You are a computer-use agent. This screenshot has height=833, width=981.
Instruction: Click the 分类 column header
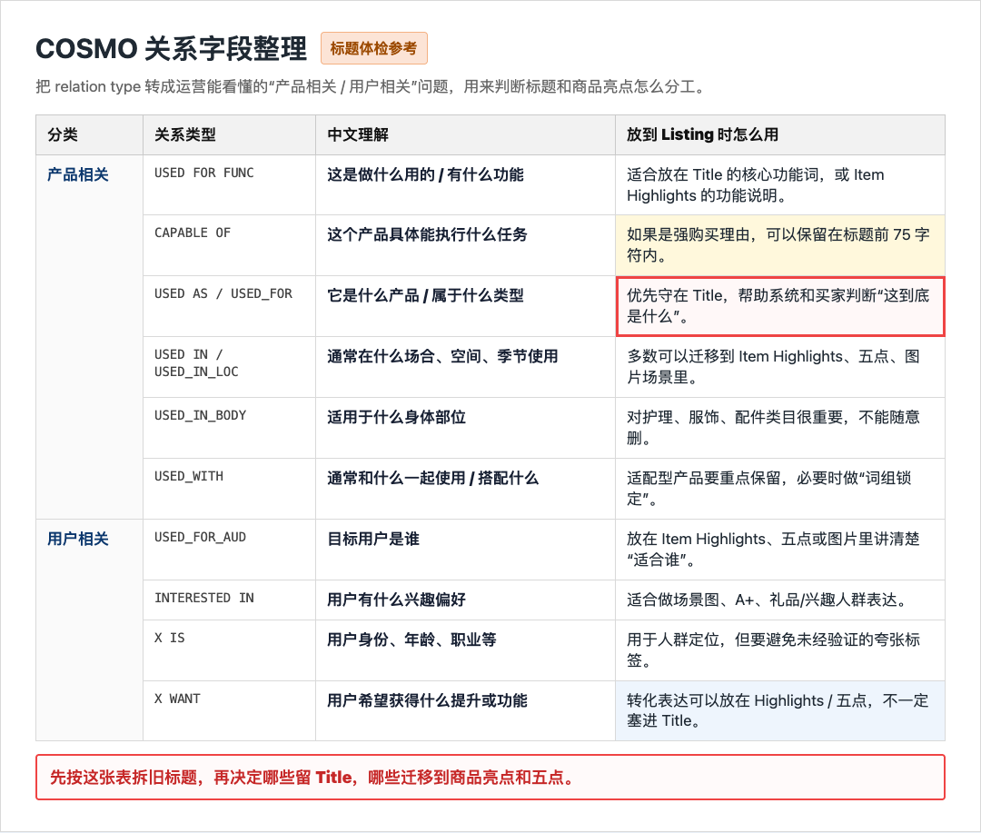click(89, 134)
